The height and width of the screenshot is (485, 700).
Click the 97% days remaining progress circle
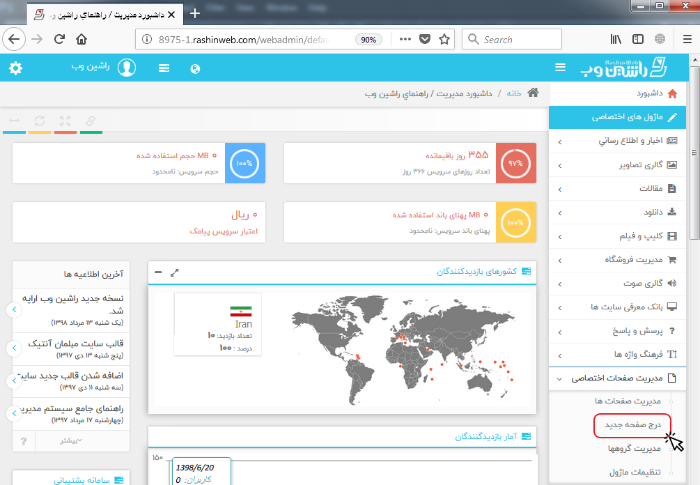(x=516, y=163)
